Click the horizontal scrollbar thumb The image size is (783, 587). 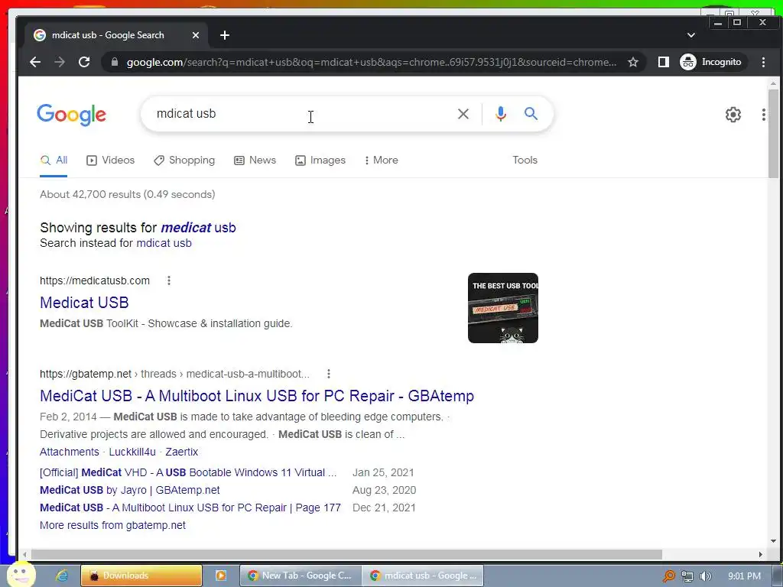coord(346,555)
